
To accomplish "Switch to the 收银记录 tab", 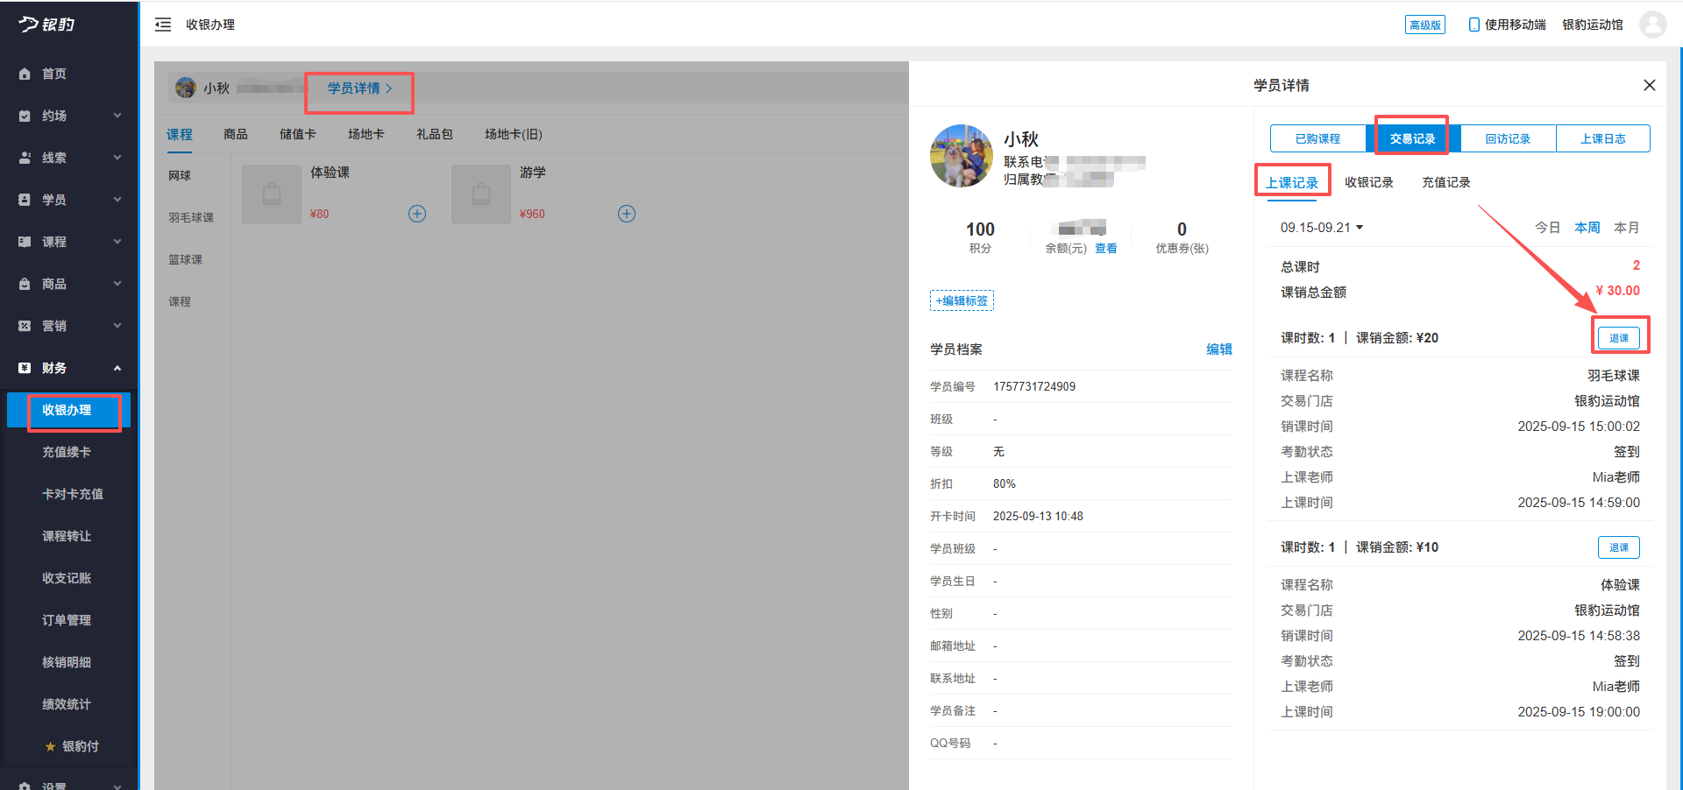I will click(x=1368, y=182).
